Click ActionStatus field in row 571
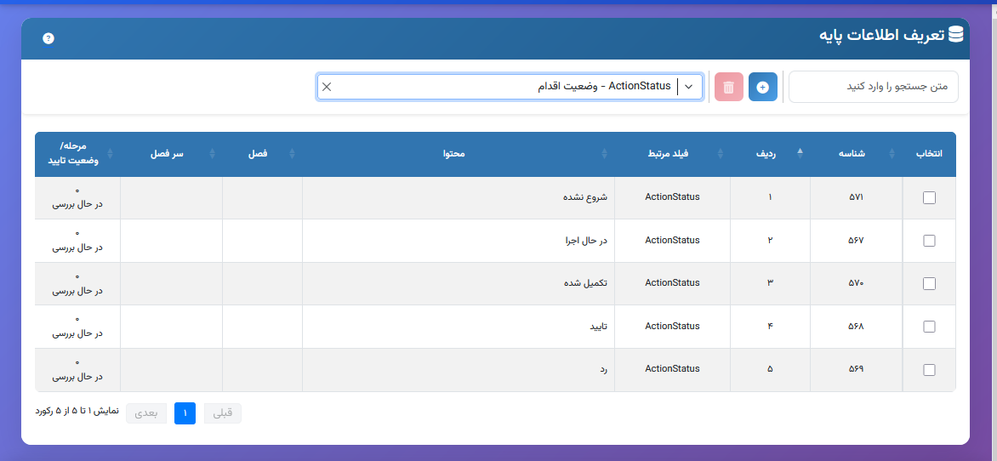997x461 pixels. 672,197
